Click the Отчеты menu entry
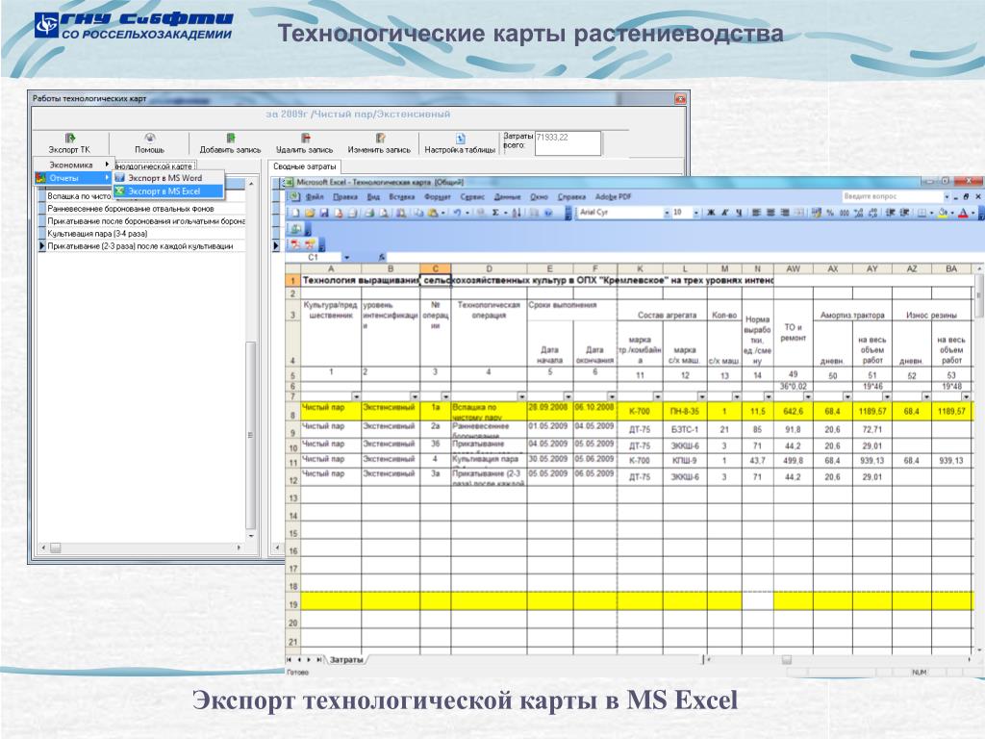This screenshot has width=985, height=739. (x=73, y=178)
